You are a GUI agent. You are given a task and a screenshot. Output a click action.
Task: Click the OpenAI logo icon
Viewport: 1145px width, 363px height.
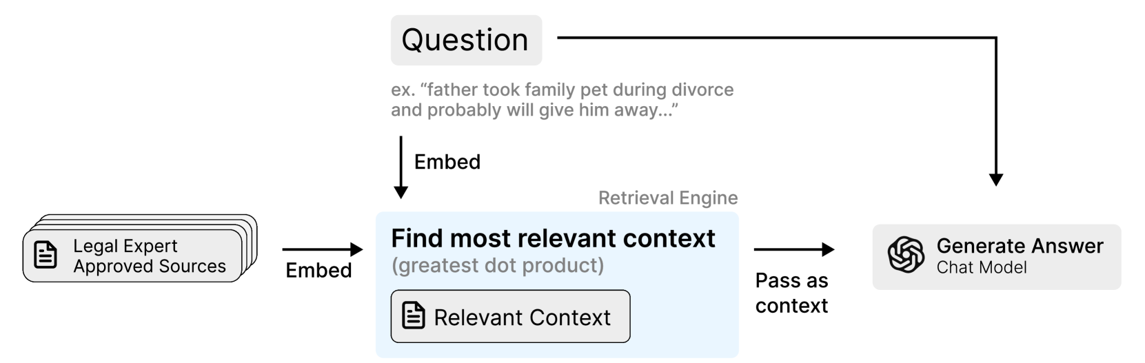click(x=905, y=256)
